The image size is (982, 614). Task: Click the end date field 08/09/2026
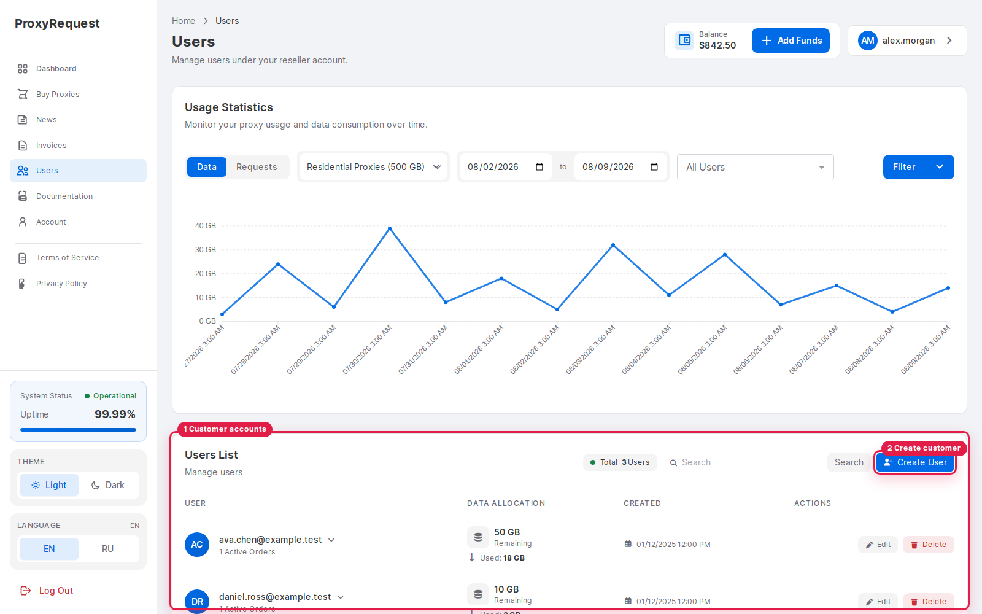pos(621,167)
